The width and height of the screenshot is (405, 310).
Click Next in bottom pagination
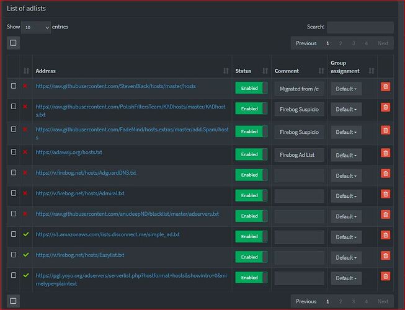click(383, 301)
